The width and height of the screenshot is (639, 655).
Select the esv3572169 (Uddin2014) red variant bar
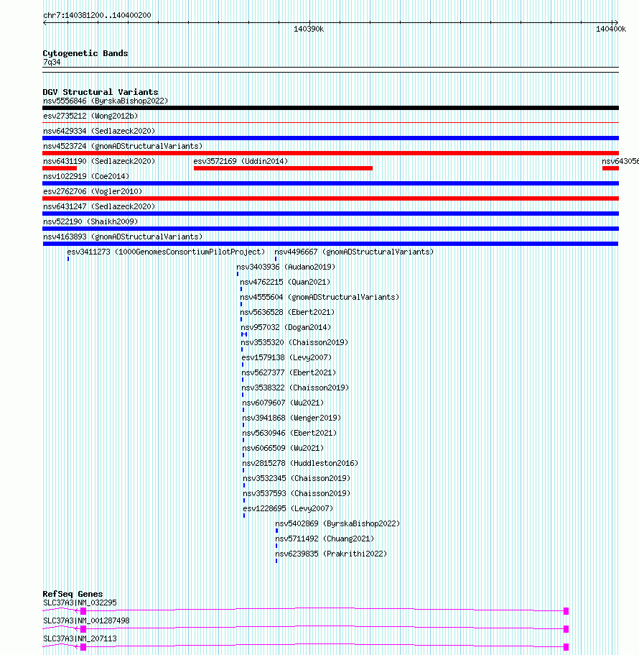[x=283, y=168]
